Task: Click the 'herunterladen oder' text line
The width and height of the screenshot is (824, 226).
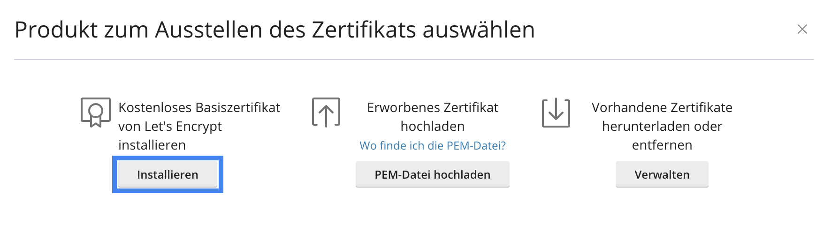Action: pyautogui.click(x=662, y=126)
